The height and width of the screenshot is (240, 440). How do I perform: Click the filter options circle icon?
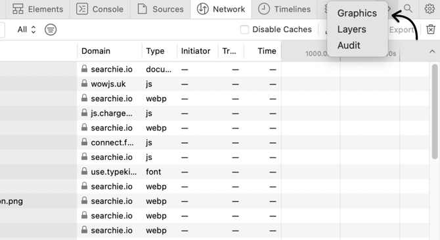(51, 30)
